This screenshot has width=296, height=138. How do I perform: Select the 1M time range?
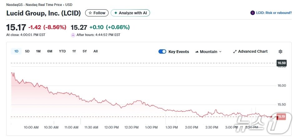click(x=38, y=51)
